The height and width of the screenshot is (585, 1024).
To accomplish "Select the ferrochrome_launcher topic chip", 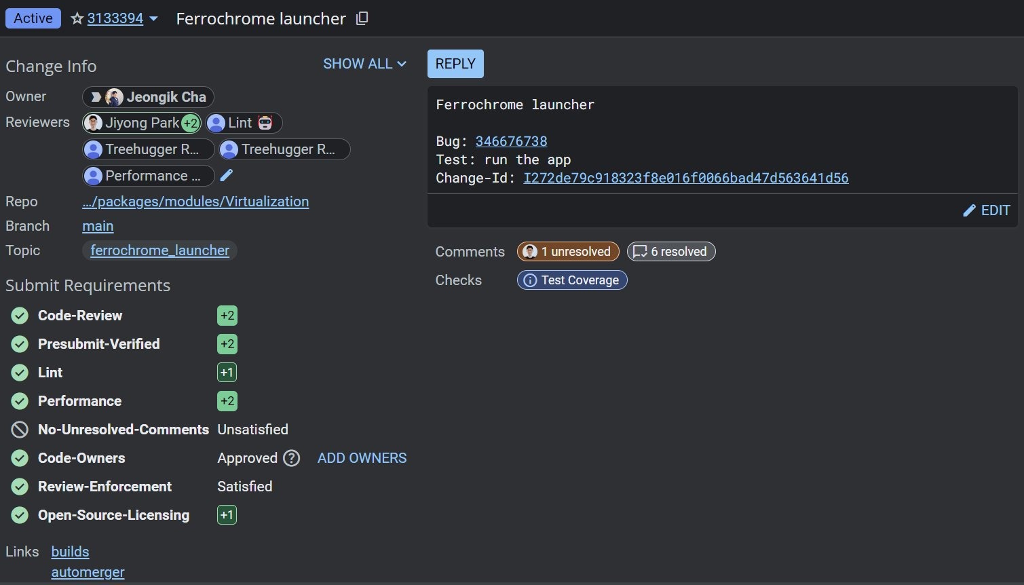I will (x=159, y=250).
